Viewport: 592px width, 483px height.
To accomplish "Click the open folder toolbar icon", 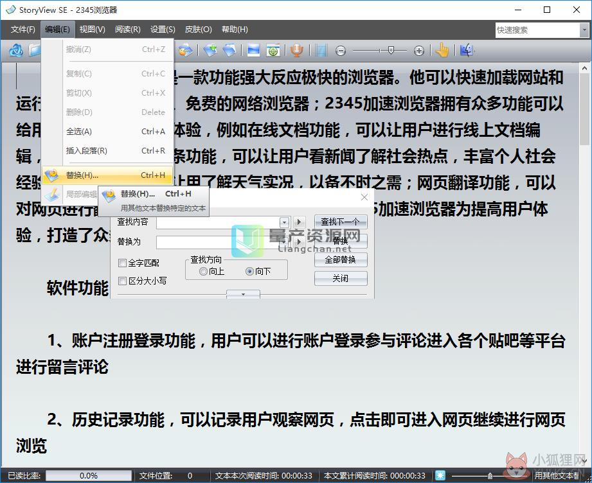I will pyautogui.click(x=35, y=50).
